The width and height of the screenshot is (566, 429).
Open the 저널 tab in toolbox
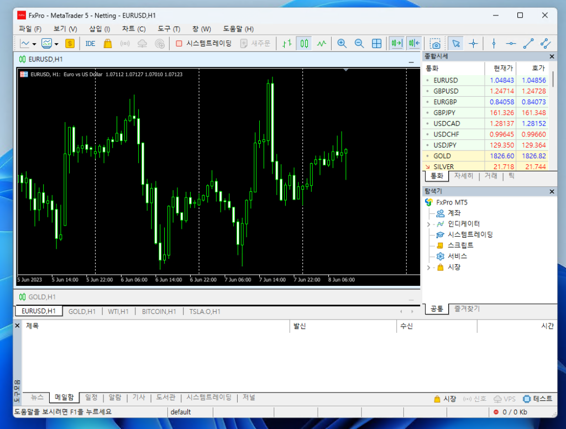click(x=249, y=397)
